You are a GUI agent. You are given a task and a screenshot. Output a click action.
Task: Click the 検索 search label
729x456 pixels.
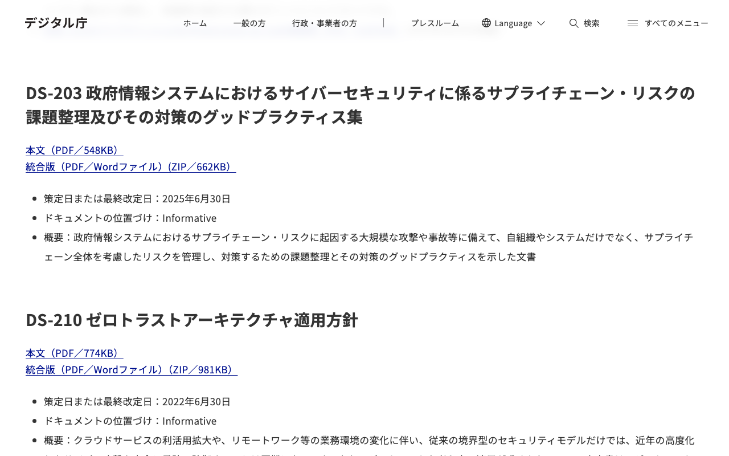point(592,23)
